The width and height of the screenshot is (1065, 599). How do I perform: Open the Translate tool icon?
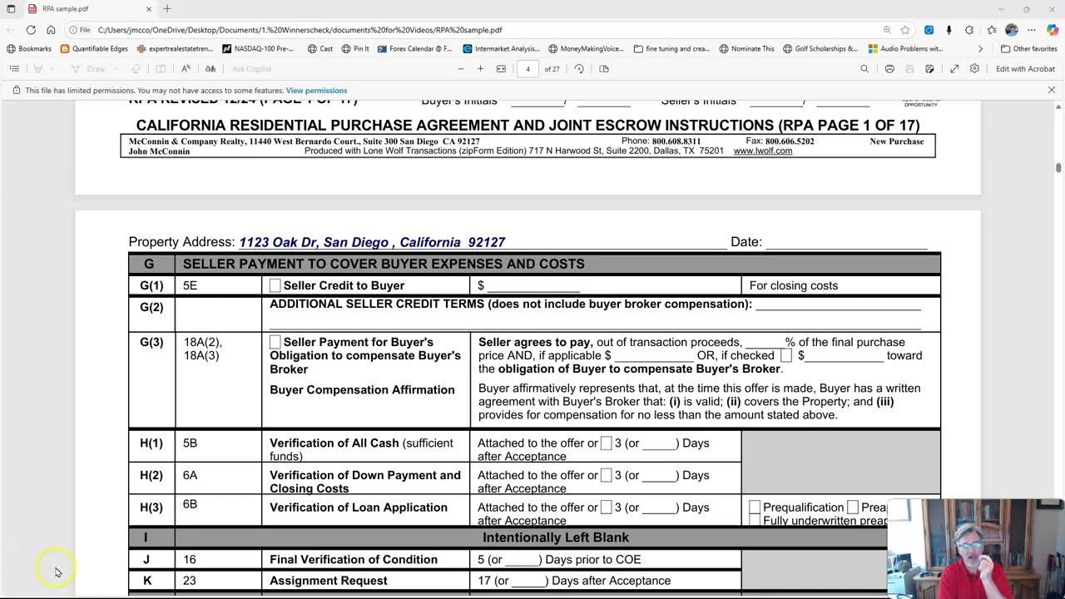click(x=211, y=69)
